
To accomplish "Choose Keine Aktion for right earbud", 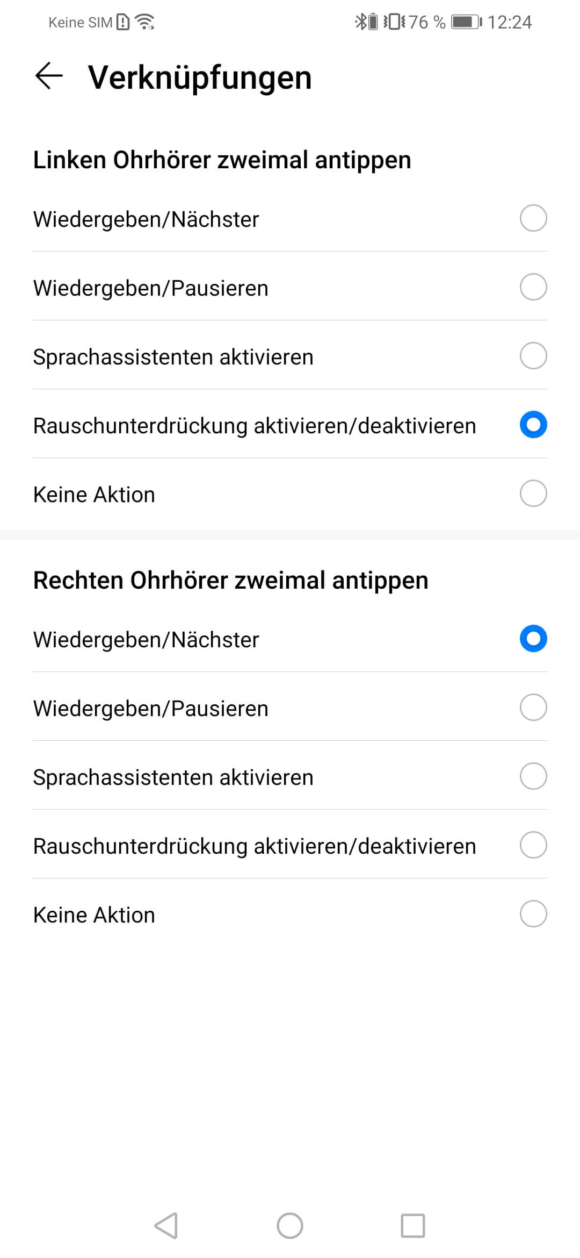I will tap(533, 914).
